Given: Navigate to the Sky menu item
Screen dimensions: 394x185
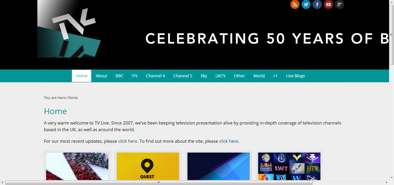Looking at the screenshot, I should coord(204,76).
